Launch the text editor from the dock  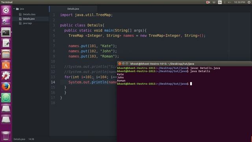[6, 43]
